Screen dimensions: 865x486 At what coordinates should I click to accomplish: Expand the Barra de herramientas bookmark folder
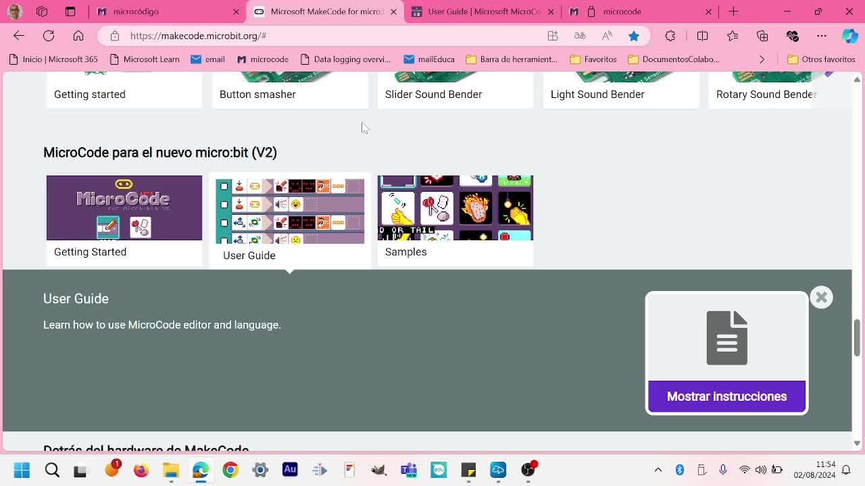[512, 59]
